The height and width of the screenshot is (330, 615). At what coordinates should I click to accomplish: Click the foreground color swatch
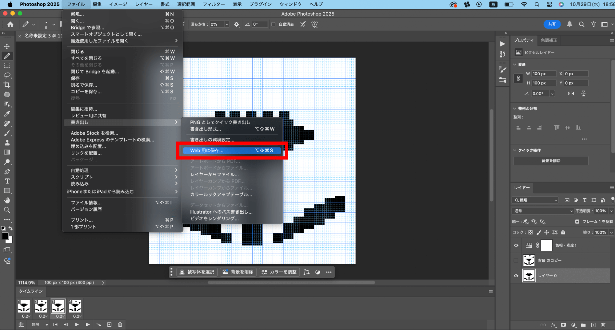tap(5, 236)
